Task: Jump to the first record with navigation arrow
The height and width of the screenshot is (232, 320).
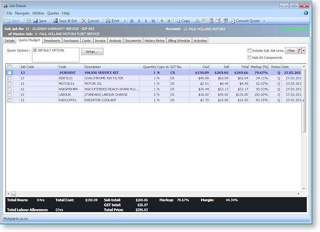Action: click(132, 21)
